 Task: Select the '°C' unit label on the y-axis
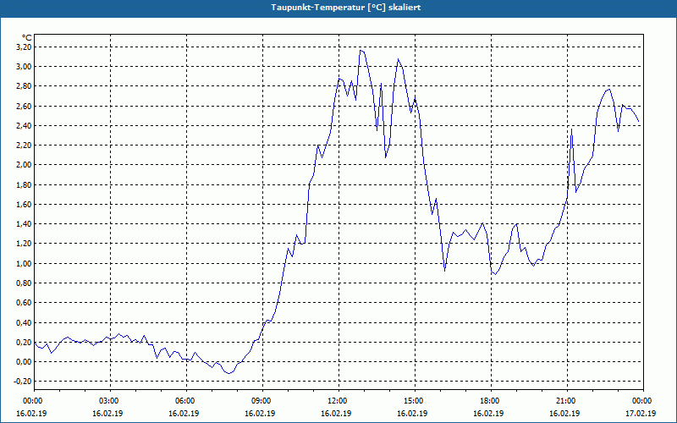(27, 38)
